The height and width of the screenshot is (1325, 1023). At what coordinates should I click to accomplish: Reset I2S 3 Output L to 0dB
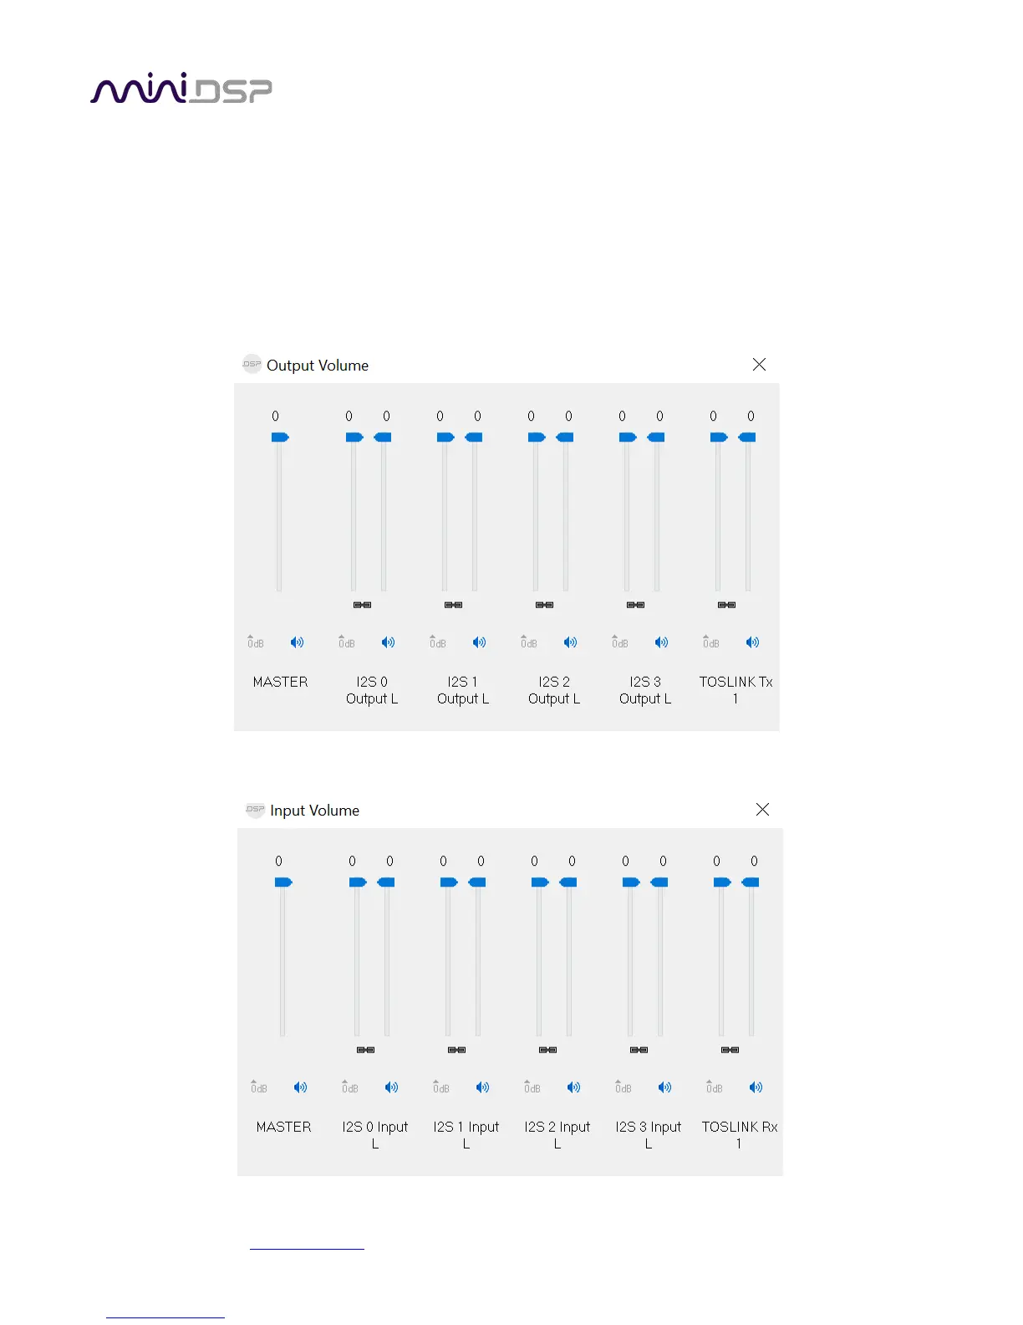click(620, 642)
